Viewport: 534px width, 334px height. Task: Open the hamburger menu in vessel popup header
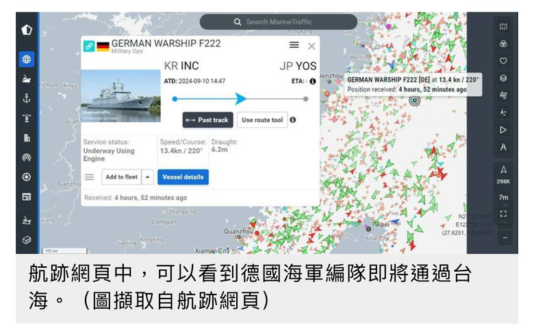coord(294,45)
